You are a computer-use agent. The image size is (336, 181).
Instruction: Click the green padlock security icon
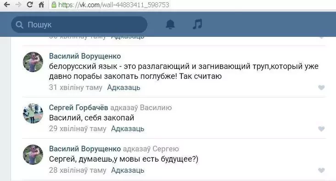pyautogui.click(x=54, y=5)
